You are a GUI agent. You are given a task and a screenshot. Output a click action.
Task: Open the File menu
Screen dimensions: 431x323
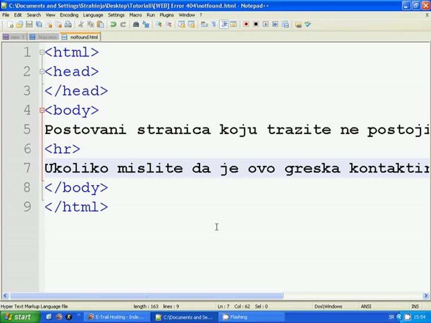point(6,15)
